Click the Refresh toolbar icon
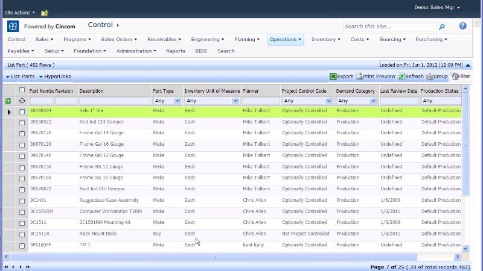 400,76
